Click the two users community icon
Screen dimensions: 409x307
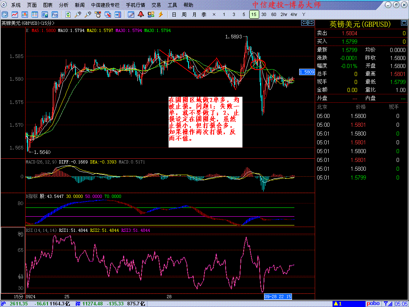click(151, 15)
